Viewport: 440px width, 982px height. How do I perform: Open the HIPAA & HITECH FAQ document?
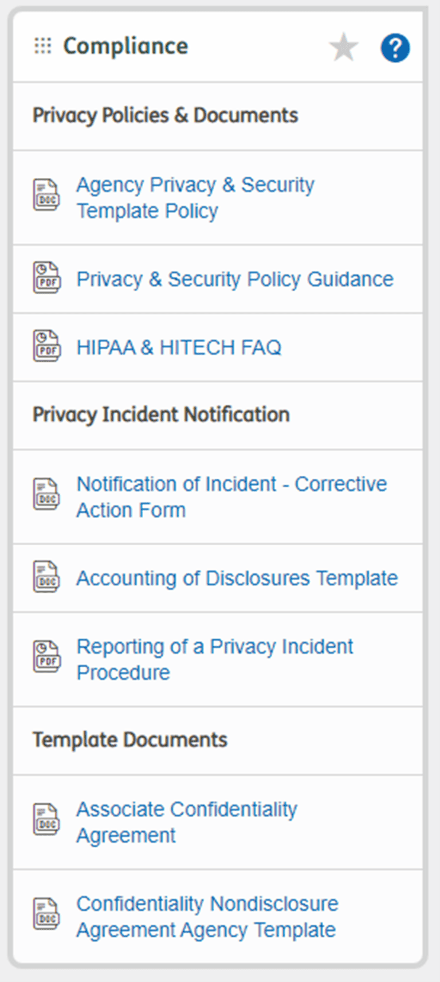pos(178,347)
